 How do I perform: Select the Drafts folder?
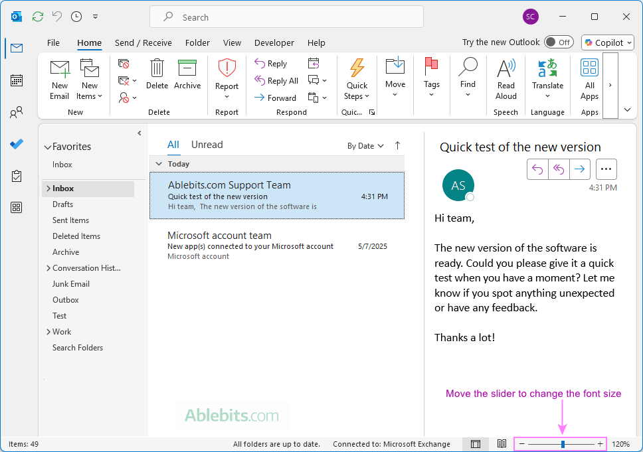[x=62, y=204]
